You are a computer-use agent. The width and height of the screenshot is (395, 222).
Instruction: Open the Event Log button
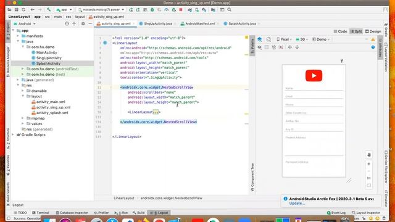coord(336,213)
